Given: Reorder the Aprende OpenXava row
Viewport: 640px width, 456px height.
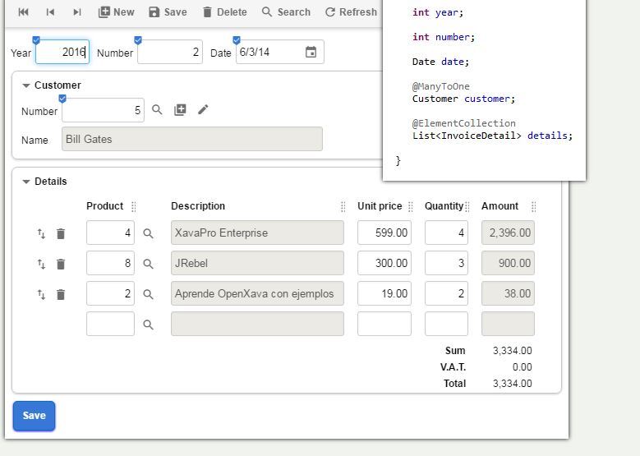Looking at the screenshot, I should click(41, 294).
